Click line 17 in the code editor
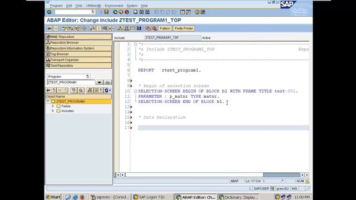Image resolution: width=356 pixels, height=200 pixels. point(224,128)
